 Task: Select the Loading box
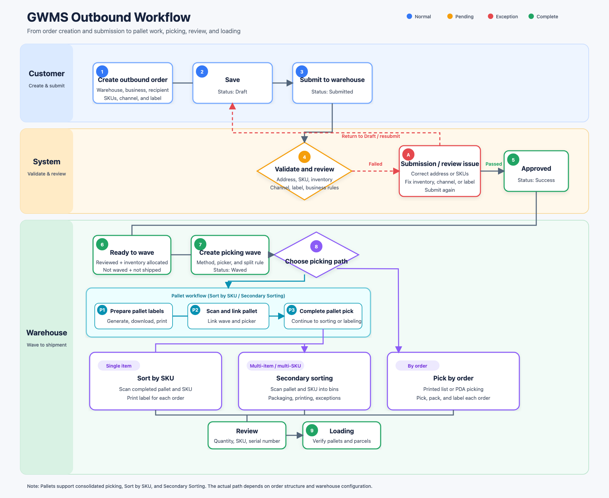tap(342, 435)
